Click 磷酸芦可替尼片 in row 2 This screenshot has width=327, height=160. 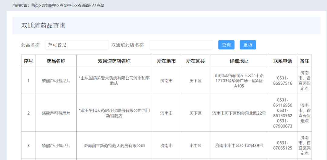[56, 113]
